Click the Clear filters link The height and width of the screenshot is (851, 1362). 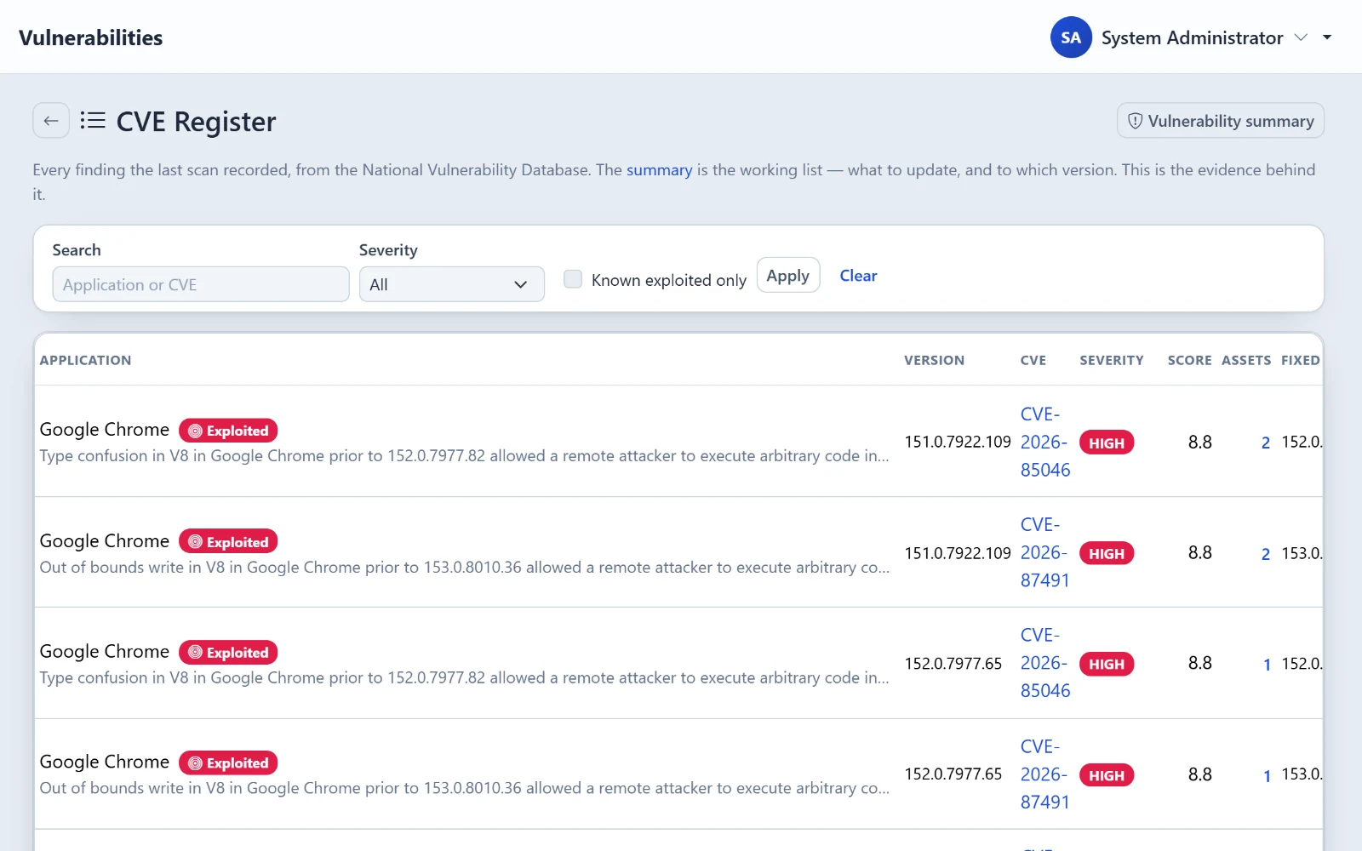pos(858,276)
